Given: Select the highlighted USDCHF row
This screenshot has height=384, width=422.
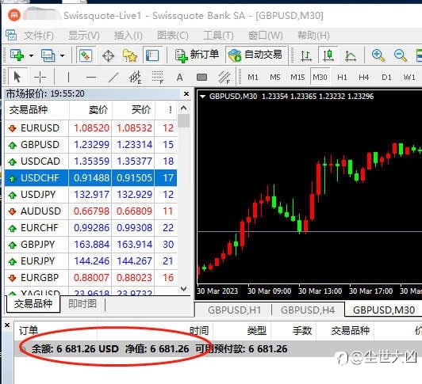Looking at the screenshot, I should coord(90,178).
